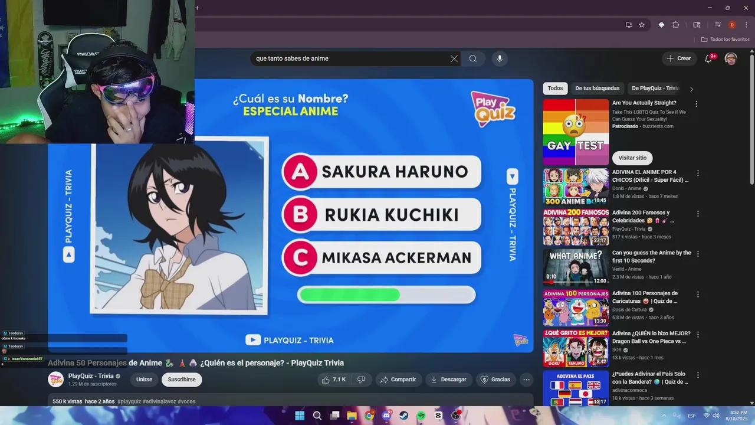
Task: Open options for Can you guess the Anime video
Action: tap(698, 254)
